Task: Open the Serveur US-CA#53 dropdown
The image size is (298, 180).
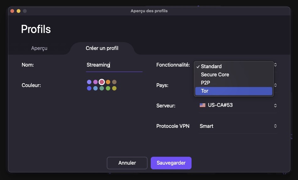Action: click(238, 106)
